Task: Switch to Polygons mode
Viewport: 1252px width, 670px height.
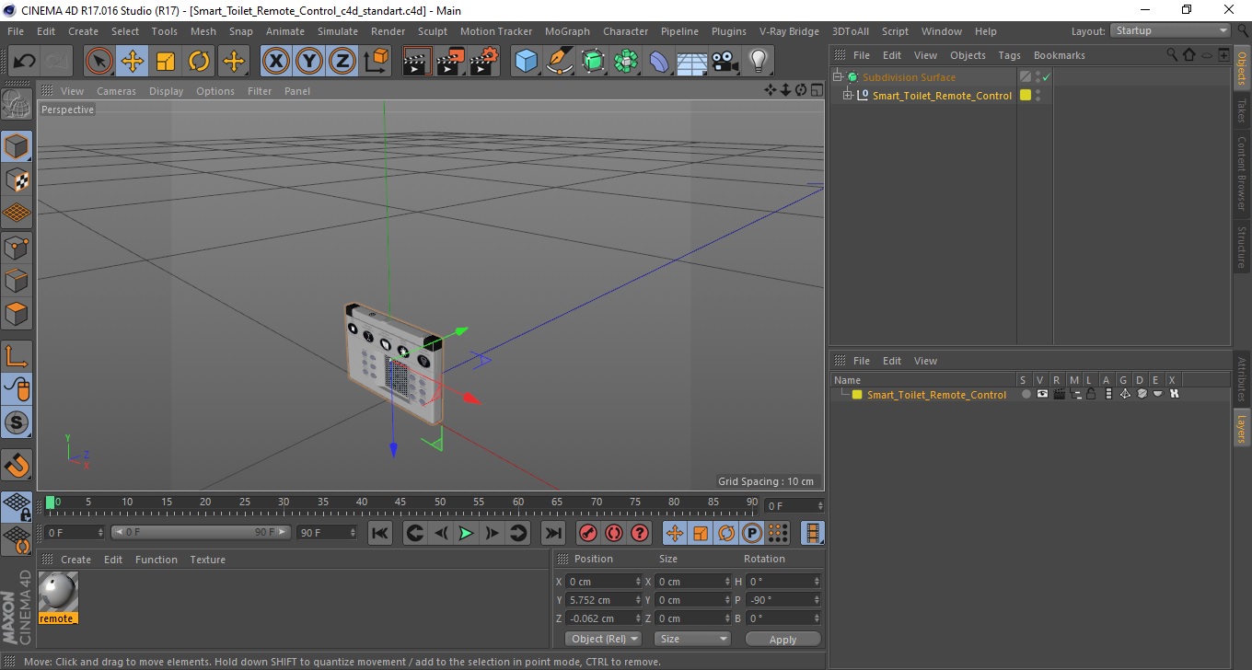Action: pos(17,314)
